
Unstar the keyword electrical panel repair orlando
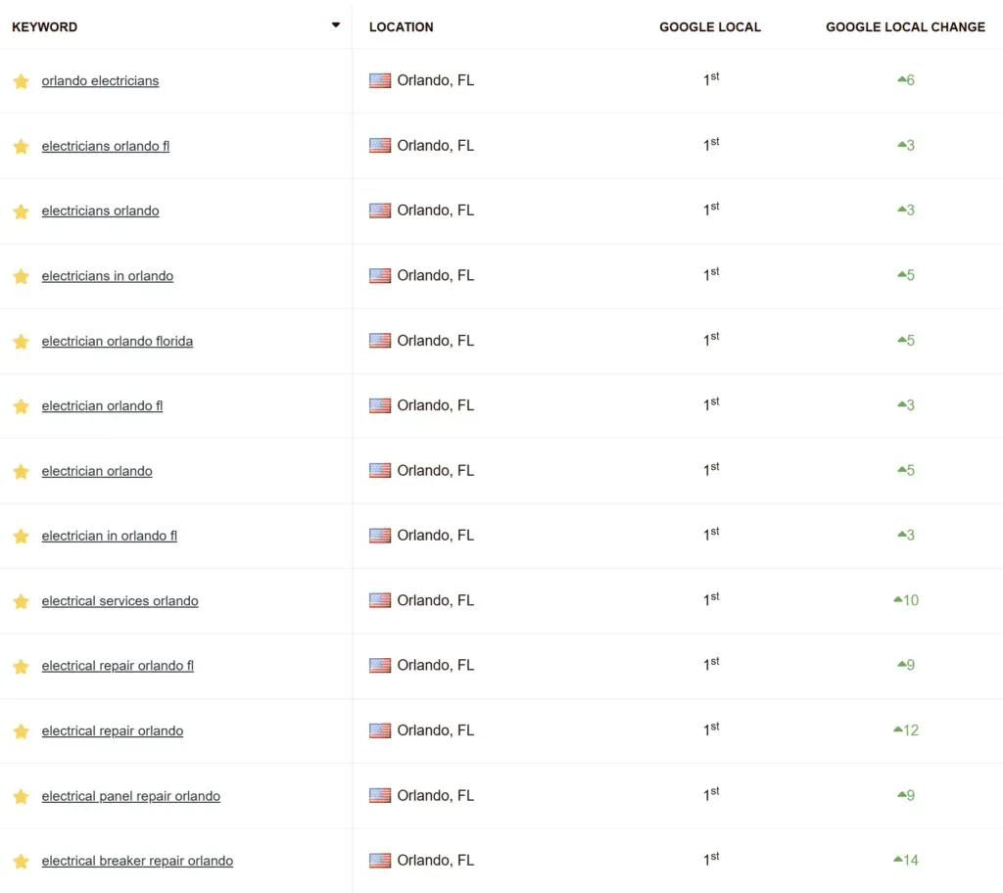point(21,795)
